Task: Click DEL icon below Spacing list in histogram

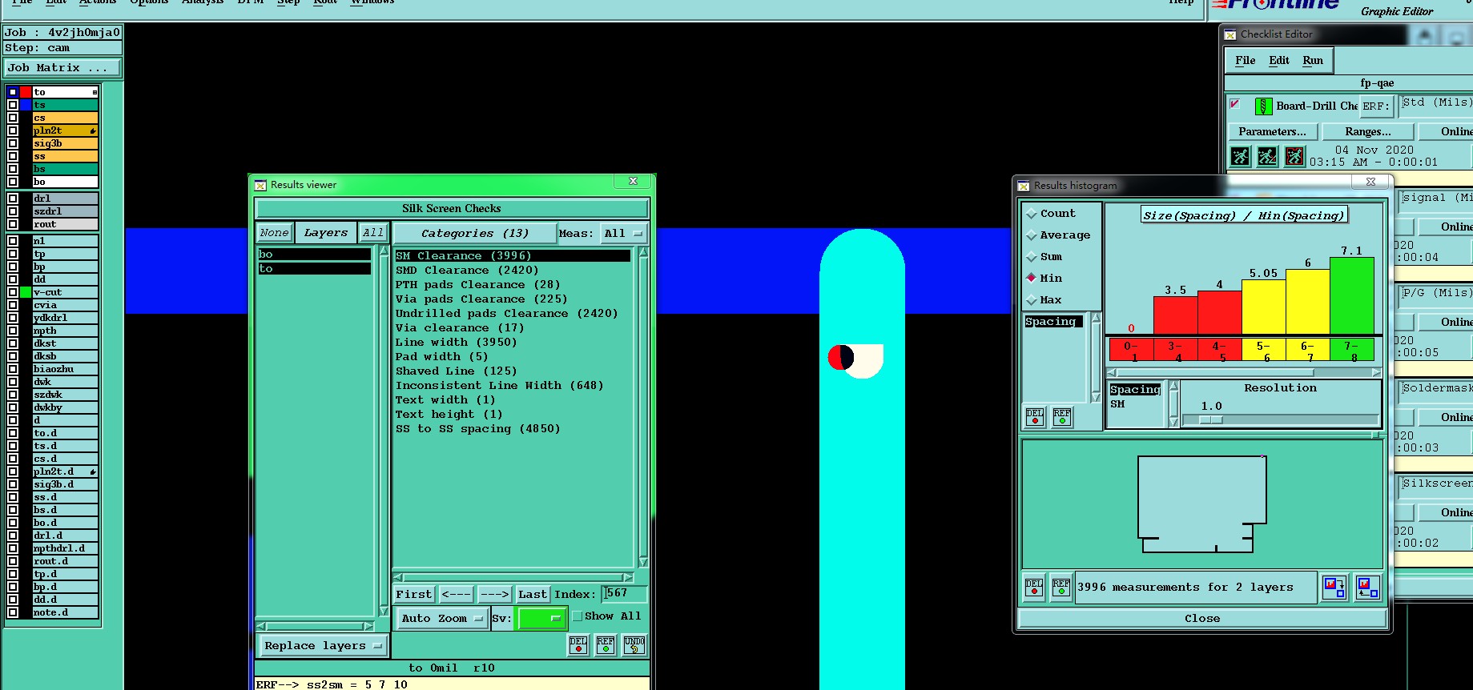Action: coord(1035,417)
